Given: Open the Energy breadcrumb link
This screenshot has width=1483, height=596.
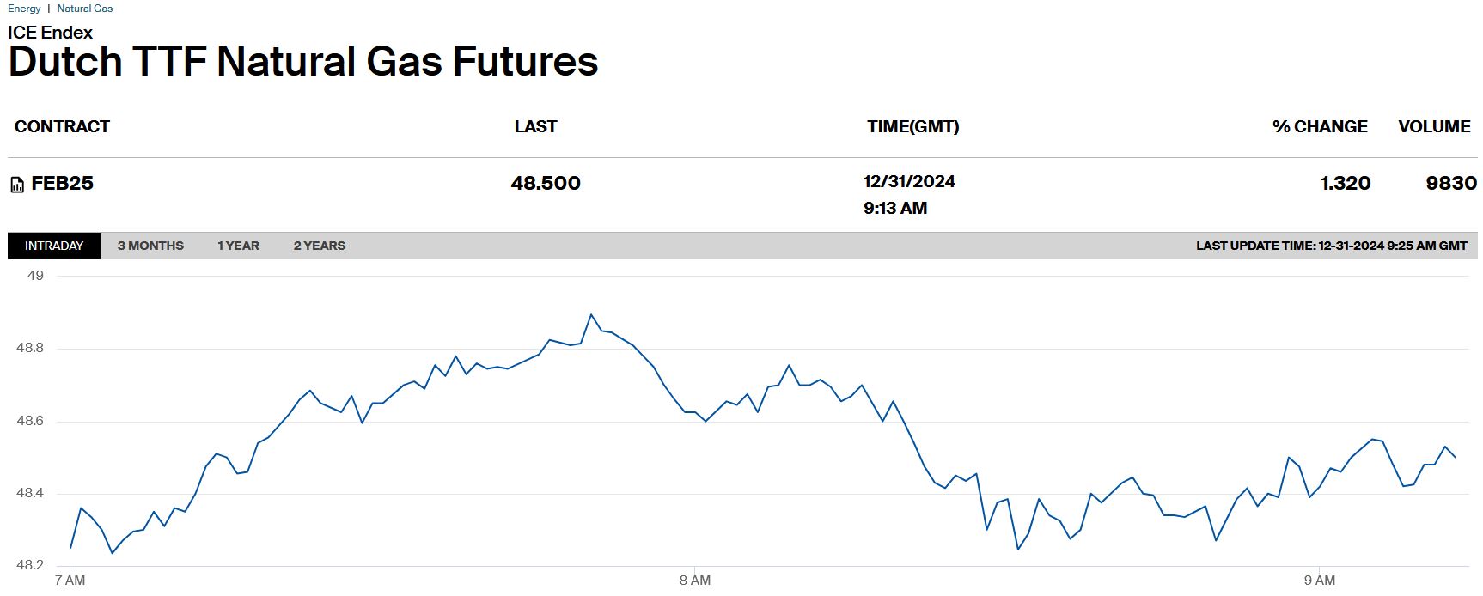Looking at the screenshot, I should pyautogui.click(x=24, y=9).
